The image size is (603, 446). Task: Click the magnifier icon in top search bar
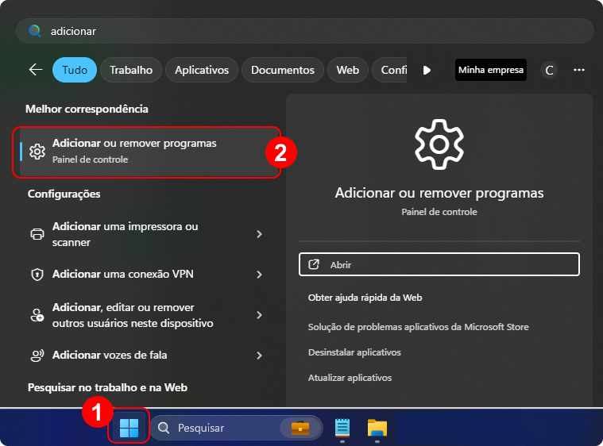(35, 31)
